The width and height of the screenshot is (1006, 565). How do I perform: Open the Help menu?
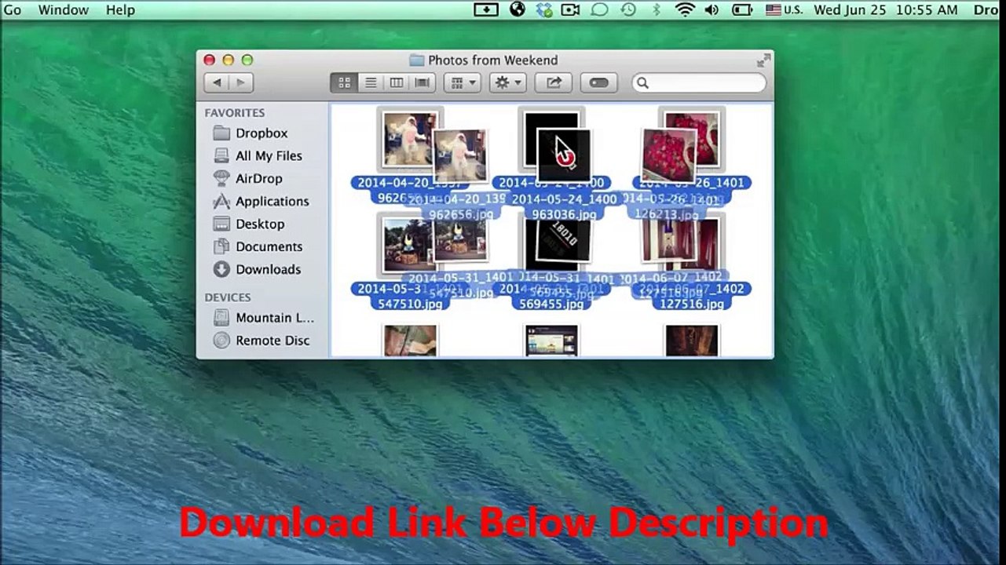pos(120,10)
